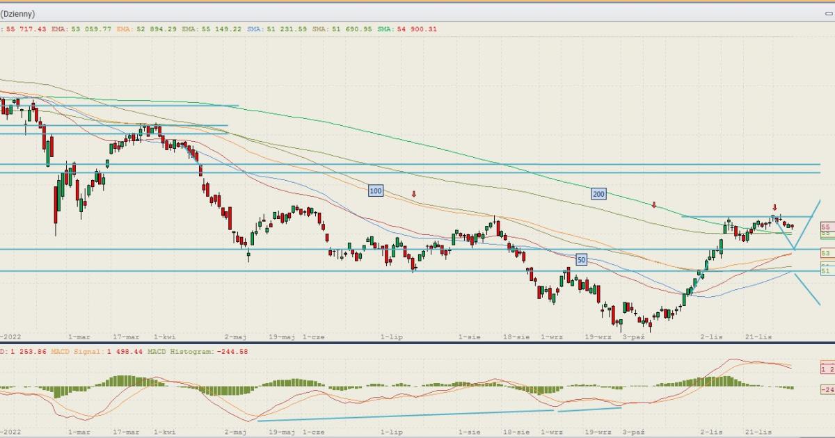Click the orange EMA 52 894.29 legend entry
835x438 pixels.
coord(146,29)
